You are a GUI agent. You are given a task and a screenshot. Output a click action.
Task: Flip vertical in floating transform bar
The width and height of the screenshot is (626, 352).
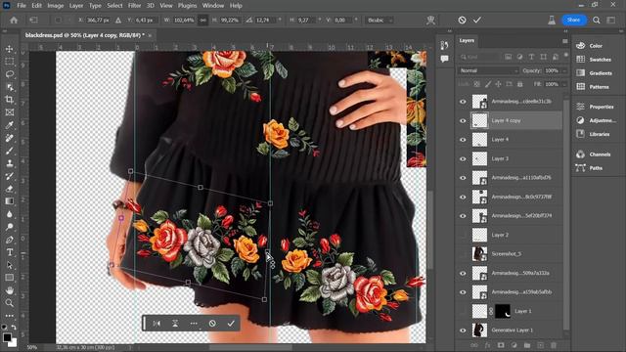175,324
